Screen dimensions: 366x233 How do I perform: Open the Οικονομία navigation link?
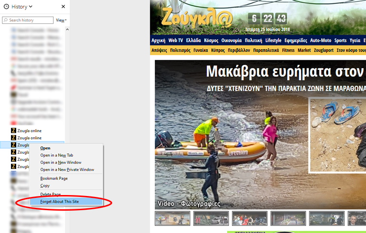[231, 40]
